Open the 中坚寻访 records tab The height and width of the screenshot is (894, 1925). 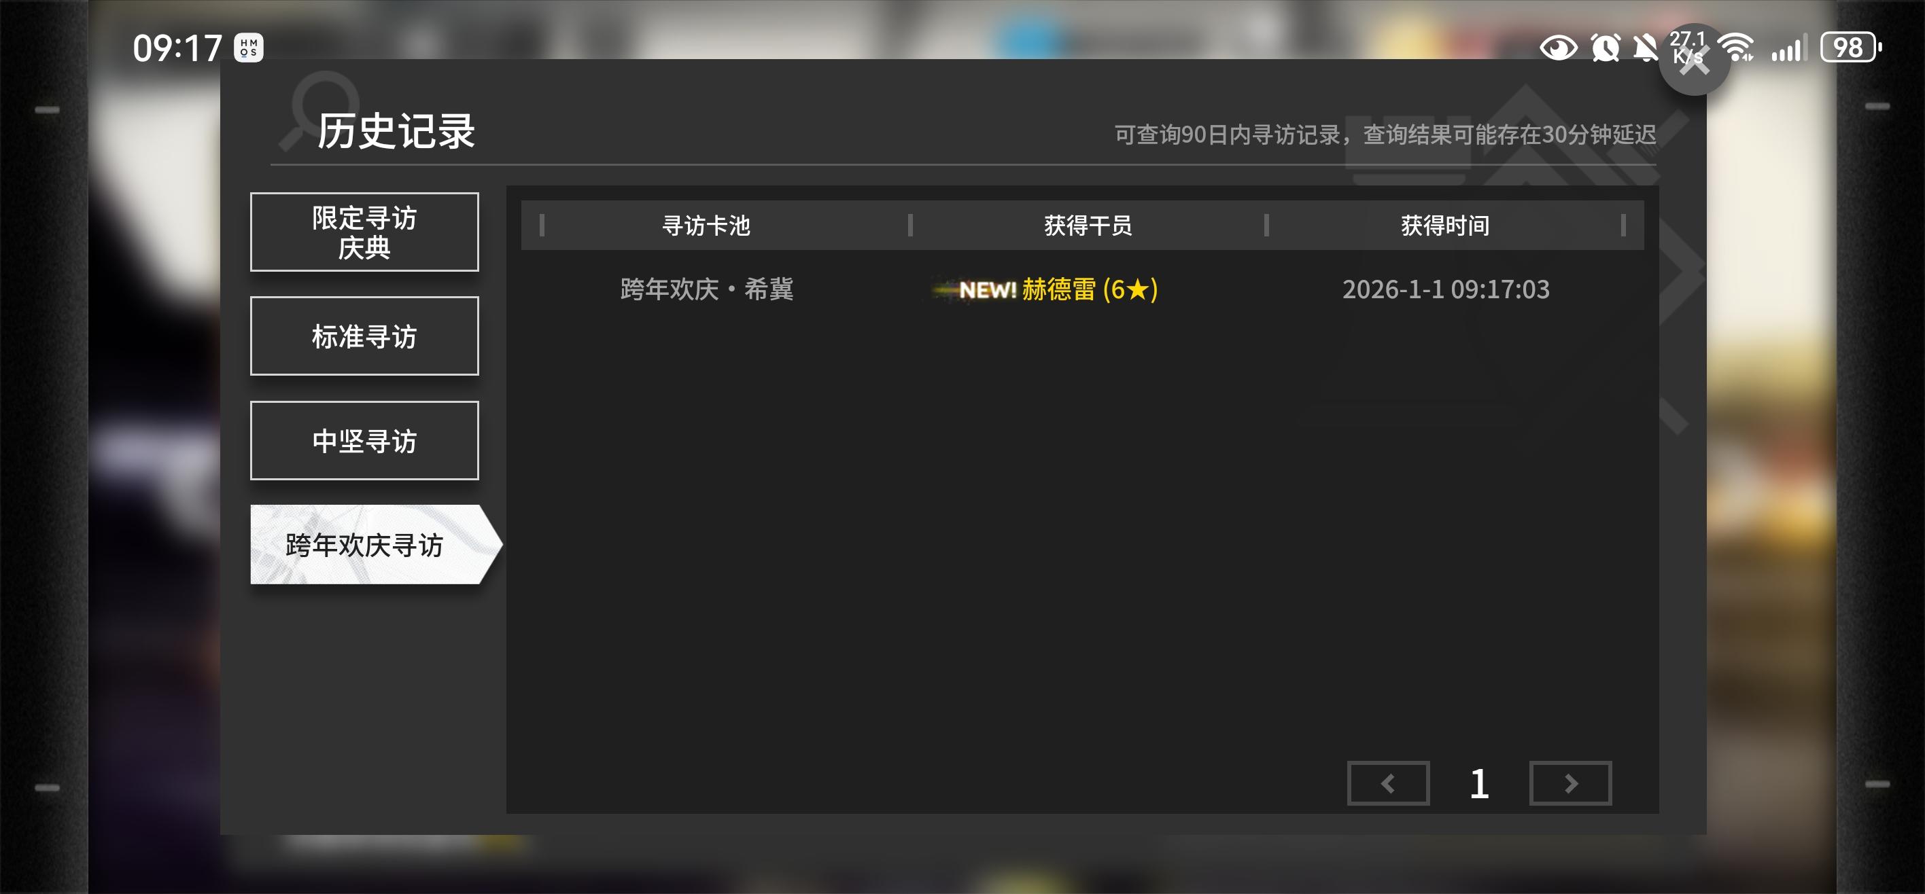[364, 441]
